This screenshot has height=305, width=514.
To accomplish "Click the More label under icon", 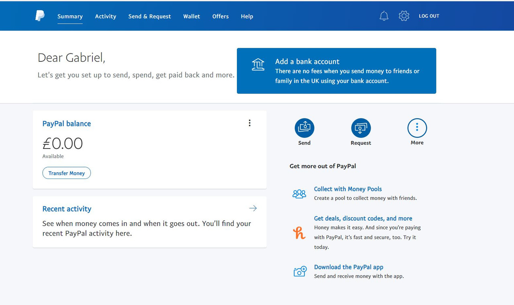I will tap(417, 142).
